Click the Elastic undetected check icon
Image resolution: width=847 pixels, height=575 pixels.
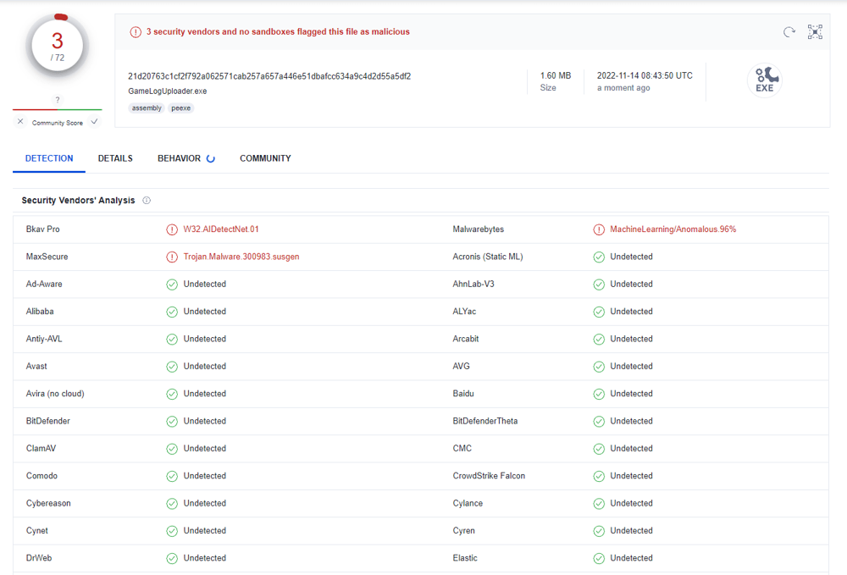click(x=599, y=558)
